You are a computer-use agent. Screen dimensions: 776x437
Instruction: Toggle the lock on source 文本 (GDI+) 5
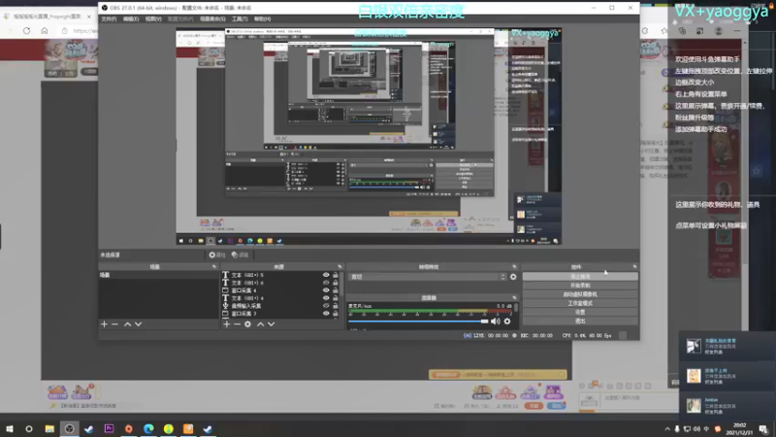click(x=335, y=275)
